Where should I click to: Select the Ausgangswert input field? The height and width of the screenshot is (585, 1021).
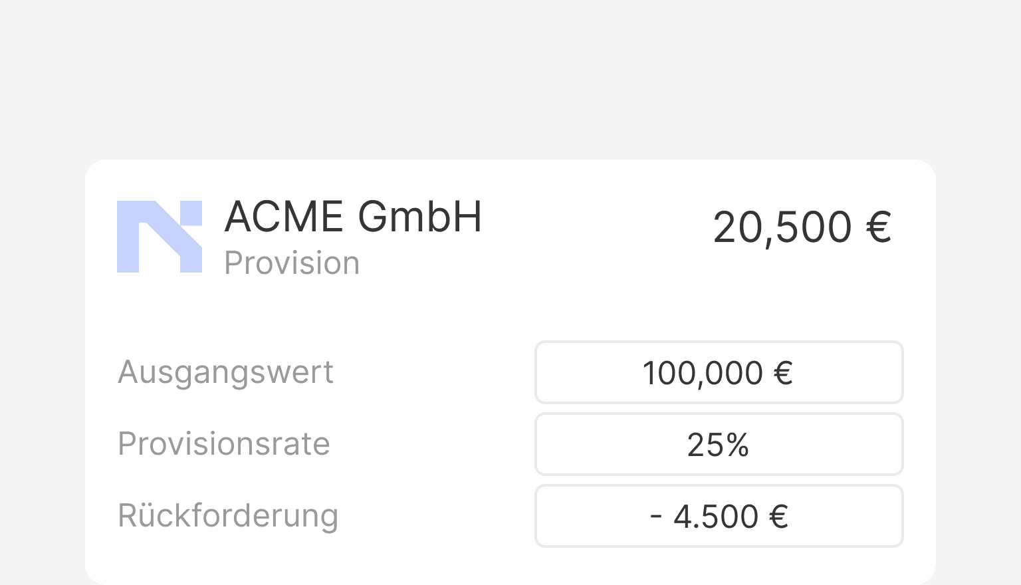coord(719,372)
